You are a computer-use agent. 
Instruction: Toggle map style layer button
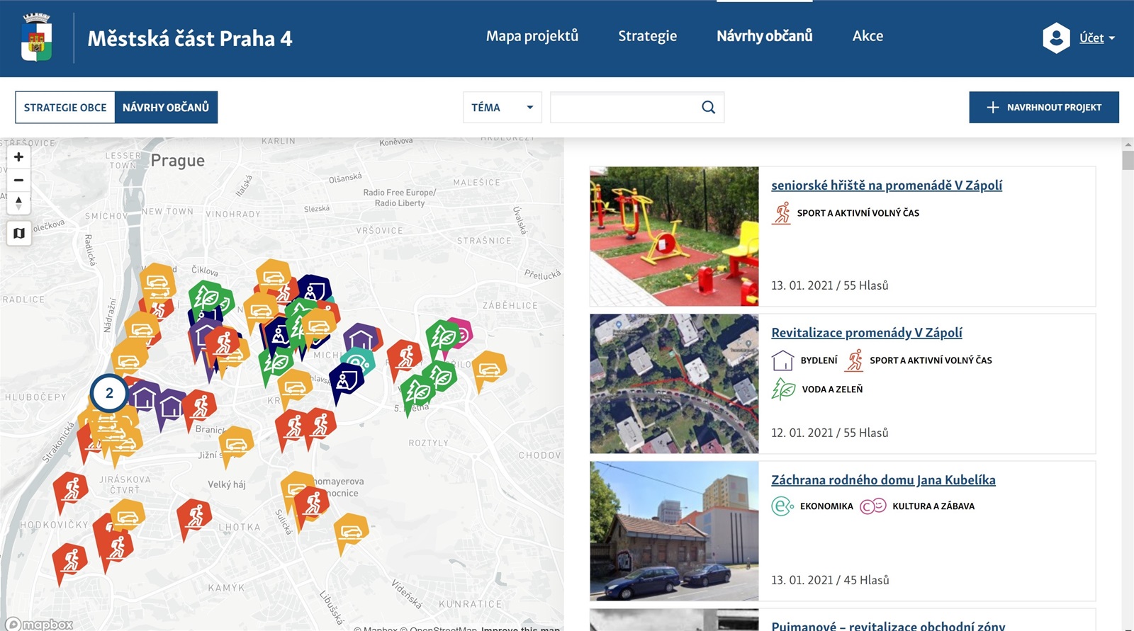coord(19,233)
